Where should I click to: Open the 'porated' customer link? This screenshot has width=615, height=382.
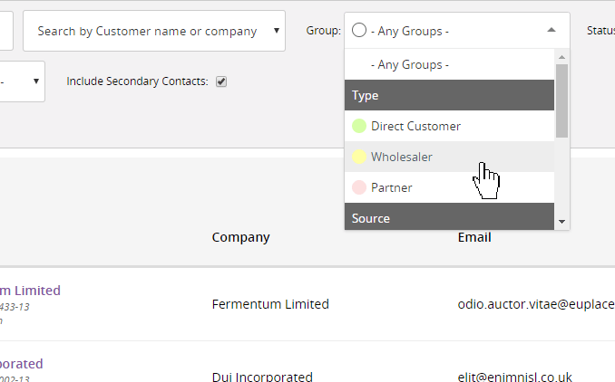click(21, 364)
